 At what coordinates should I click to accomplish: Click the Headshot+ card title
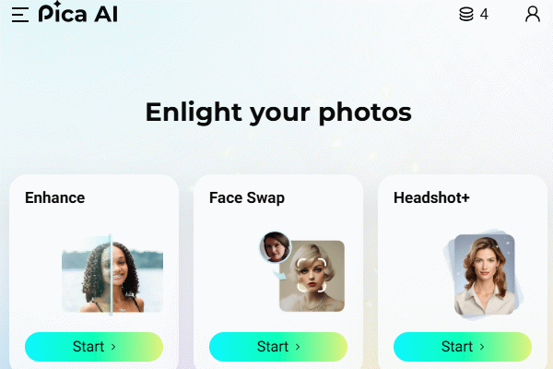click(x=431, y=197)
